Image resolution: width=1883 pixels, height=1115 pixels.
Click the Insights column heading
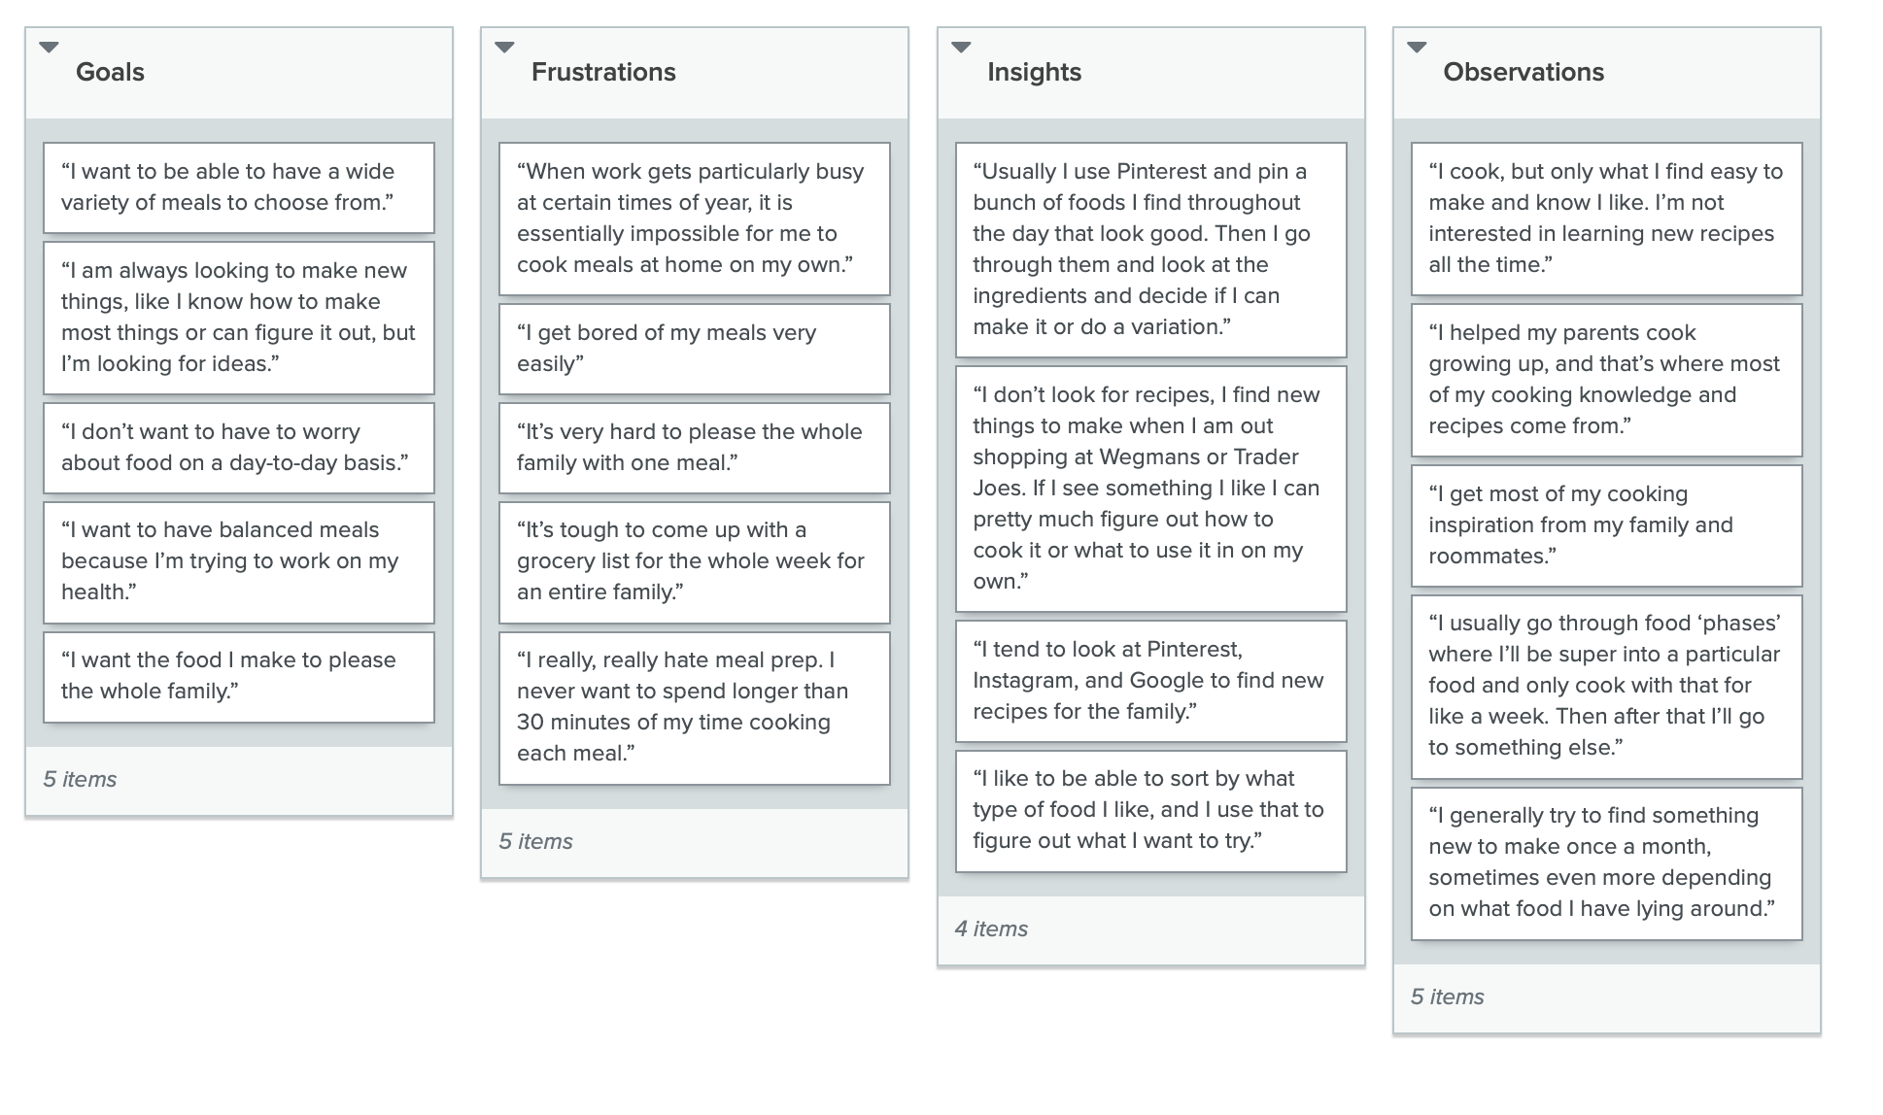(1034, 72)
